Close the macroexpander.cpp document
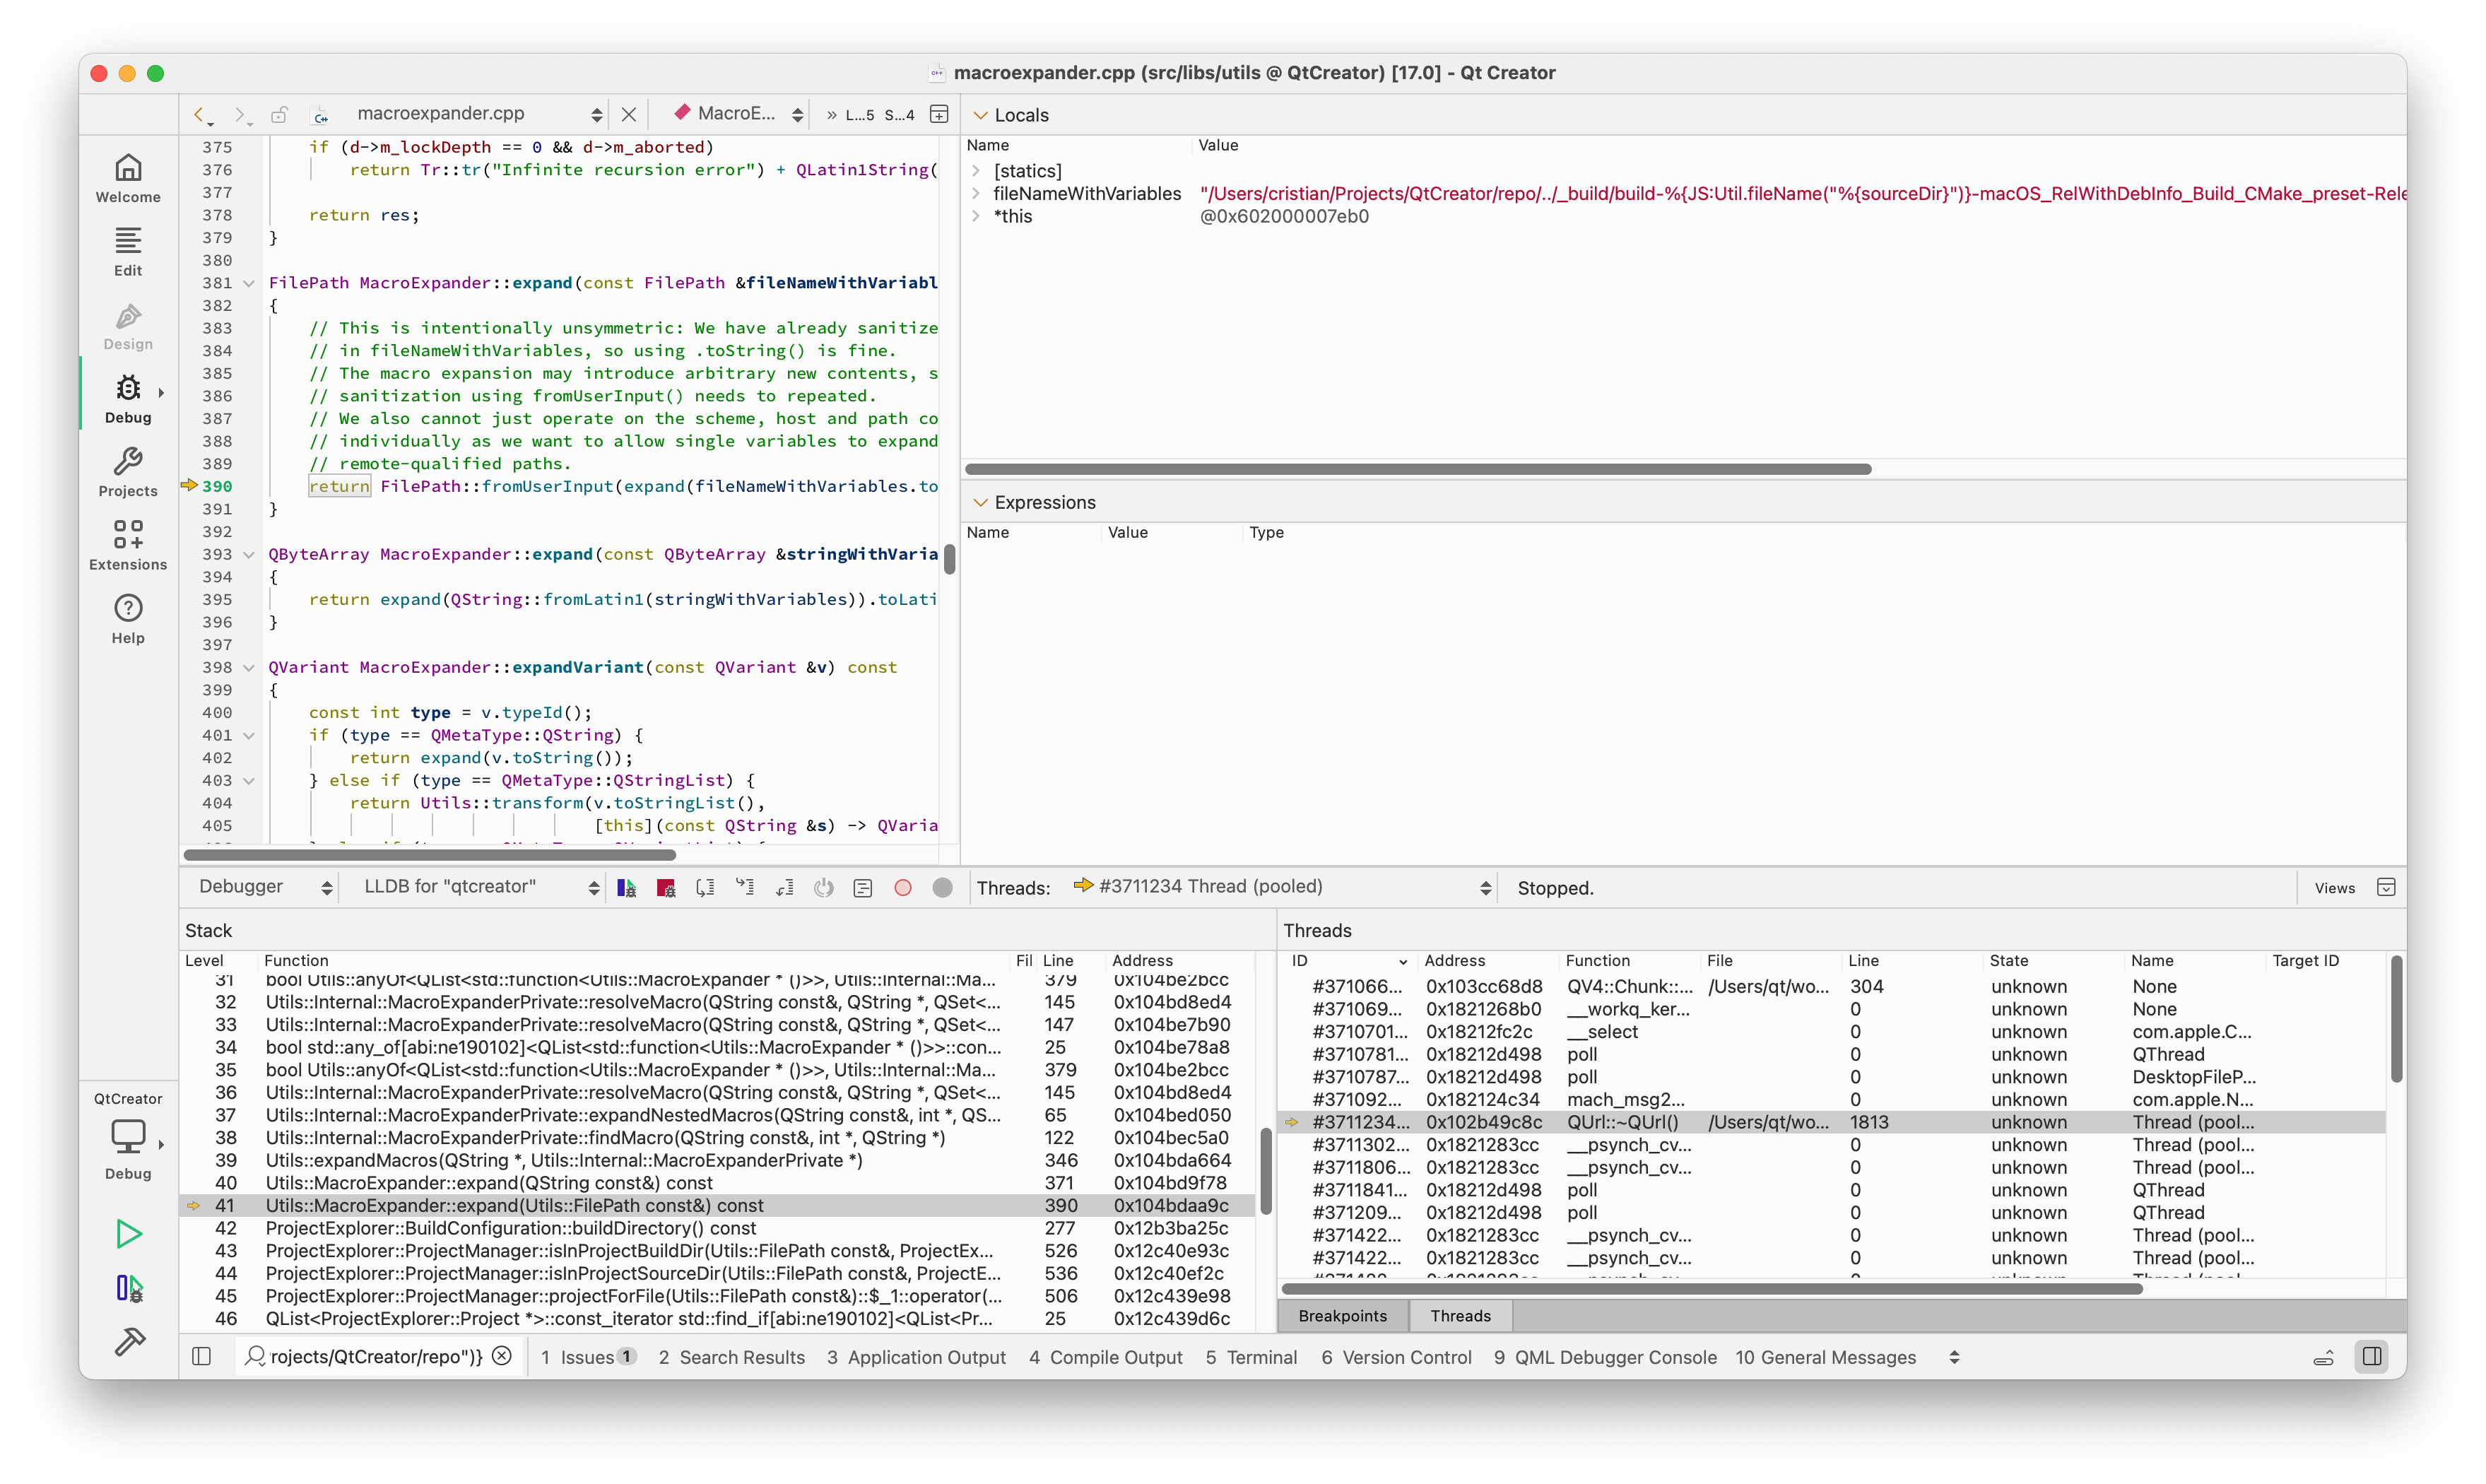The image size is (2486, 1484). [628, 115]
